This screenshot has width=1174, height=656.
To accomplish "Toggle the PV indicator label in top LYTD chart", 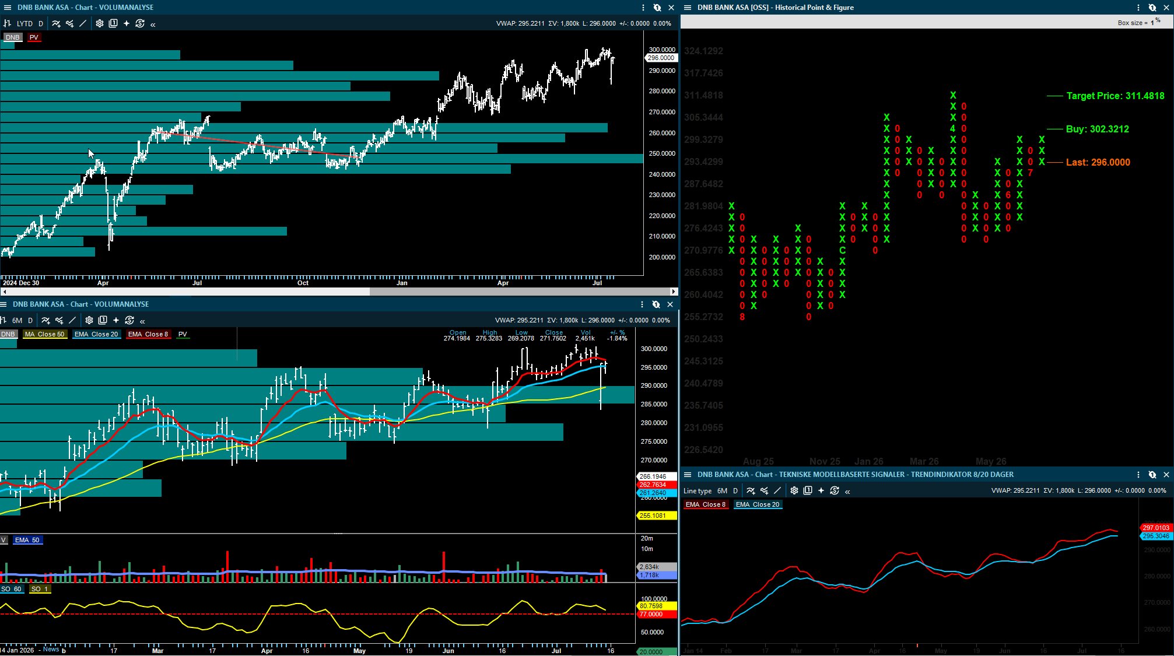I will tap(34, 37).
